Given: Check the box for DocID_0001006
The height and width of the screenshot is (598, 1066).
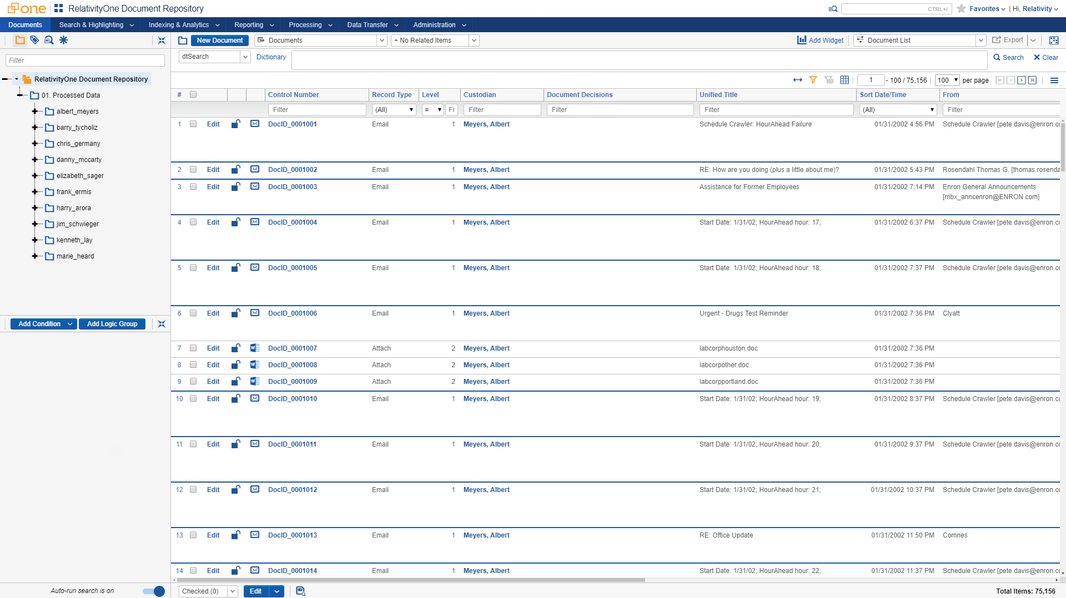Looking at the screenshot, I should click(x=193, y=313).
